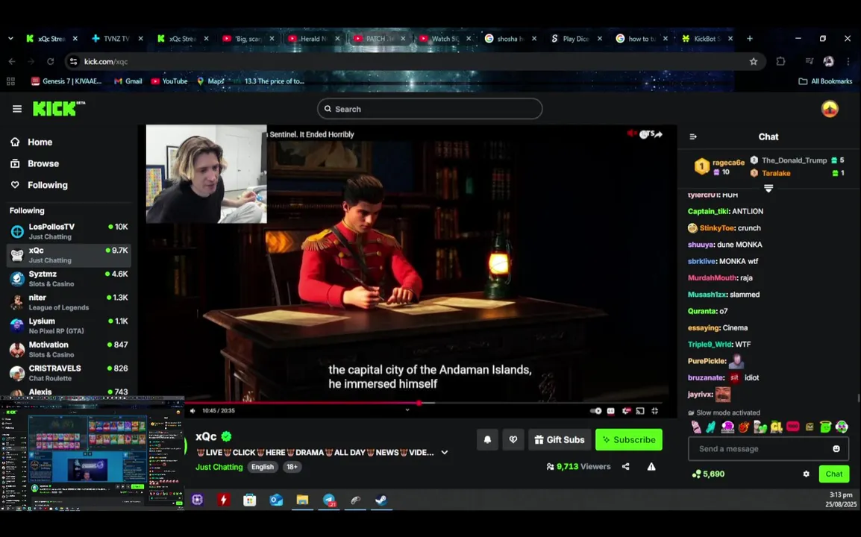The image size is (861, 537).
Task: Open CRISTRAVELS channel in Following list
Action: pos(69,373)
